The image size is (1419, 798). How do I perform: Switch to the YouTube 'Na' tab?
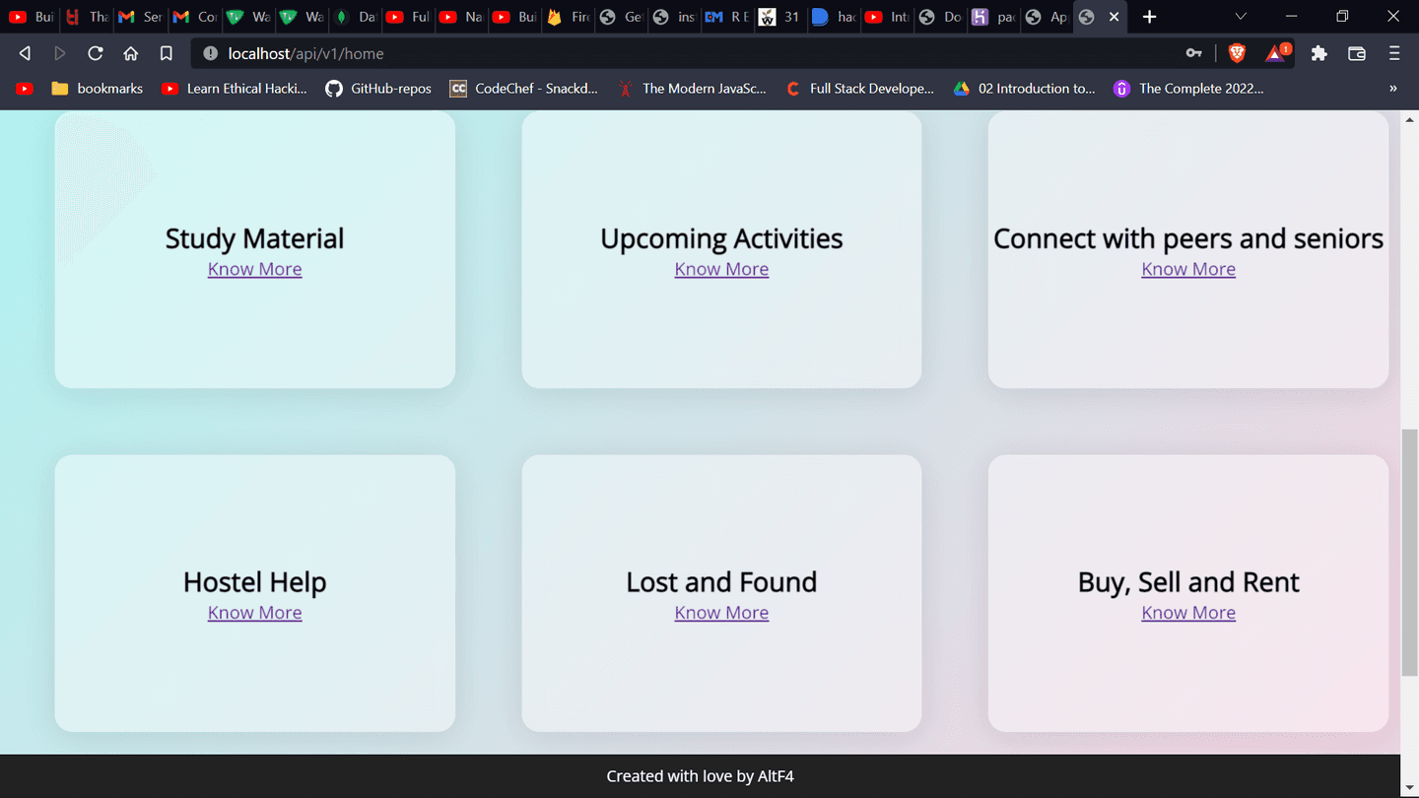(x=461, y=17)
